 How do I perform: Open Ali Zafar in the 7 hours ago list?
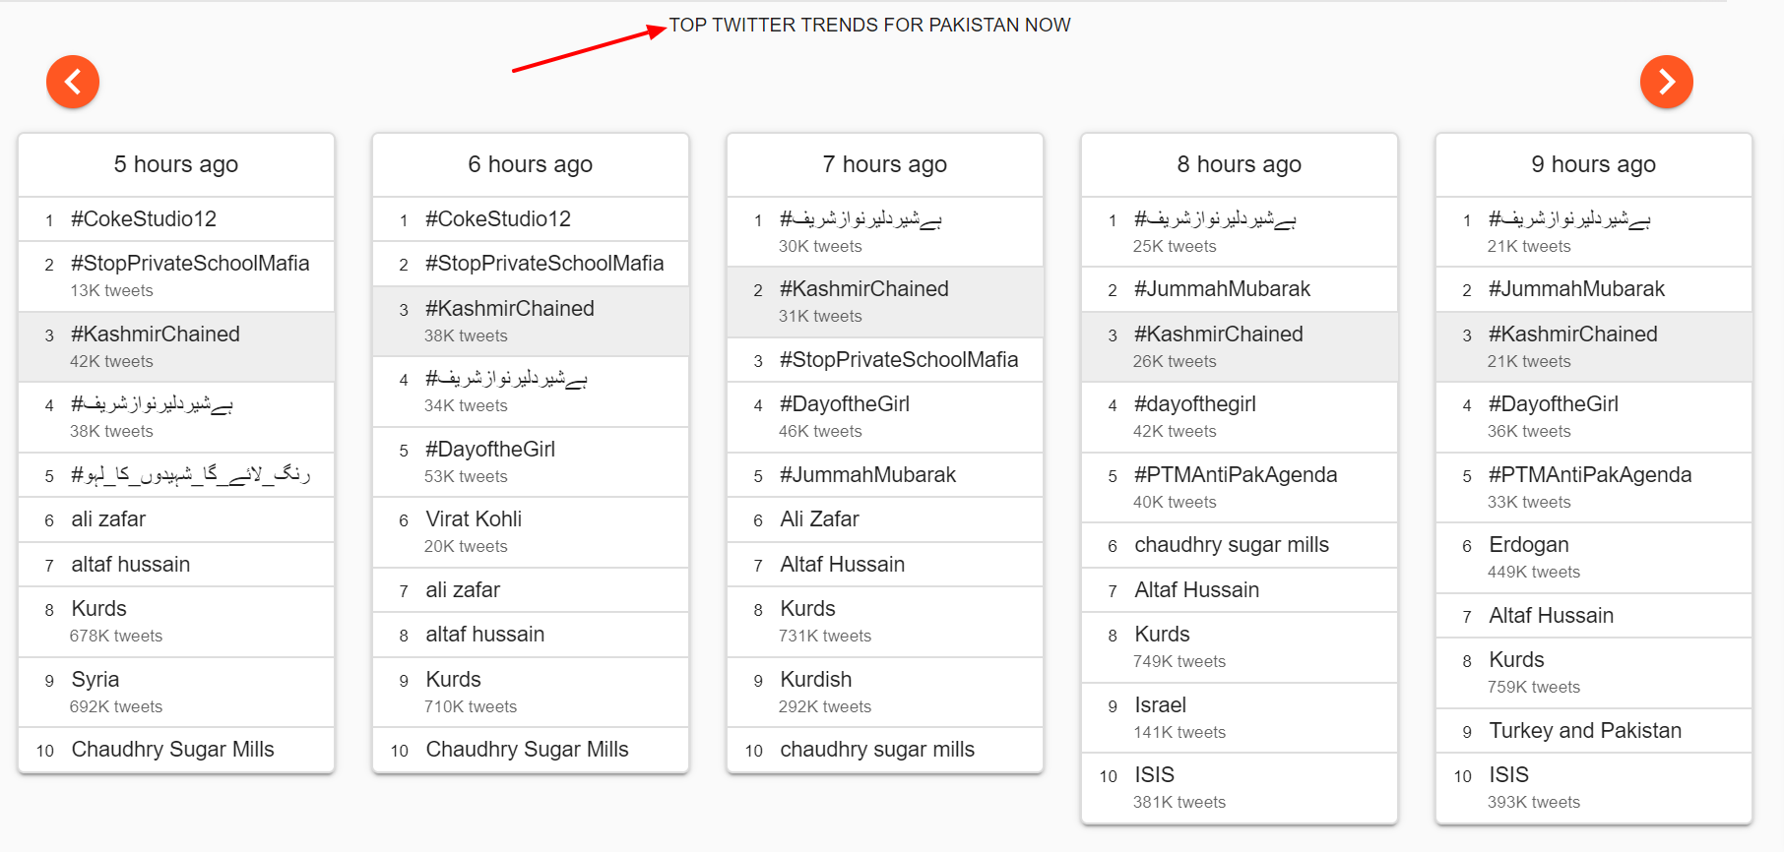(x=885, y=519)
